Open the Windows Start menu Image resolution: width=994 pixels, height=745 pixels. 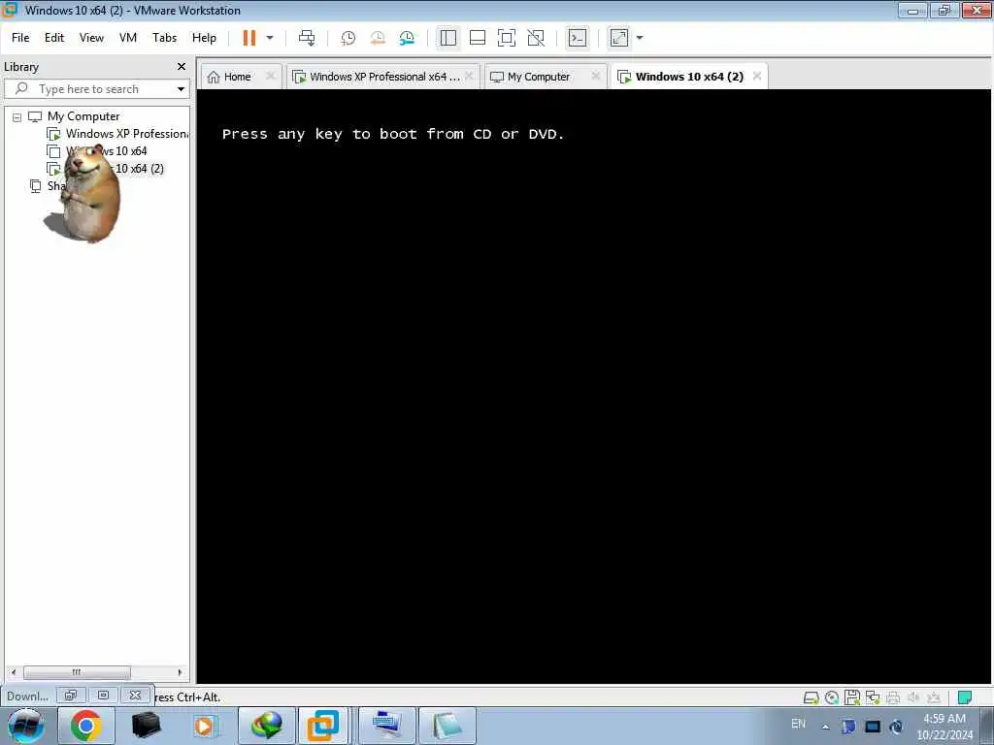coord(26,726)
